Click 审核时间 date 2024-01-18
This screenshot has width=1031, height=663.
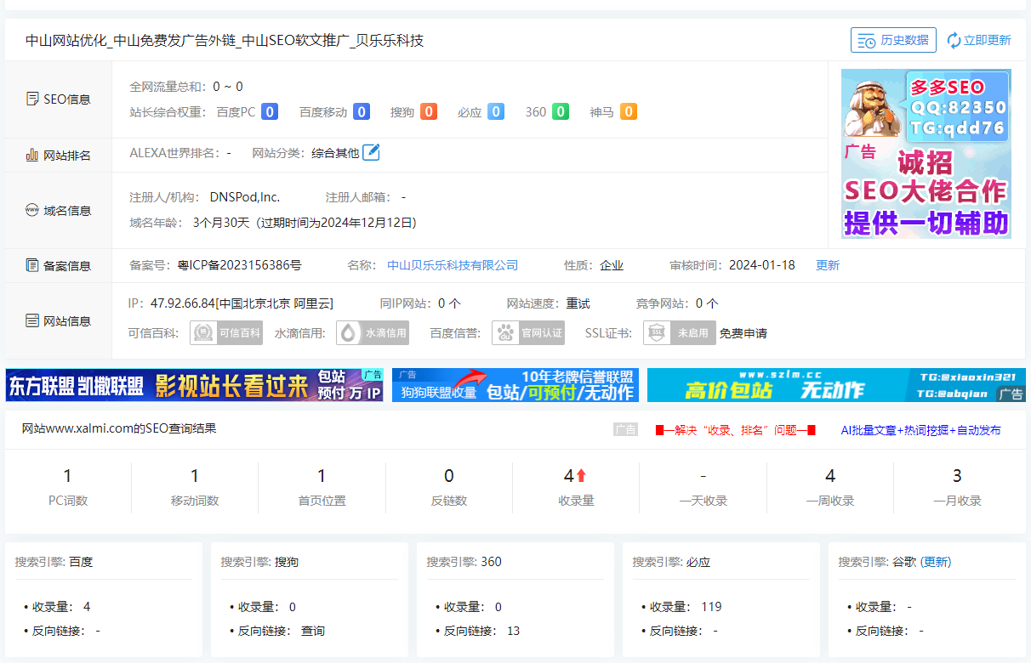click(x=762, y=265)
